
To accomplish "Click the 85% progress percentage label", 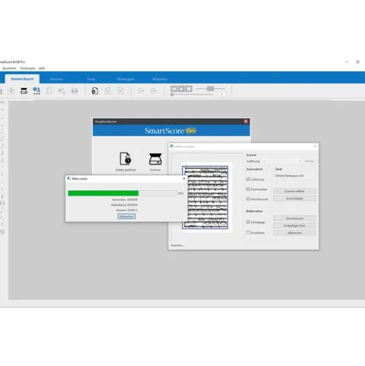I will pyautogui.click(x=181, y=193).
